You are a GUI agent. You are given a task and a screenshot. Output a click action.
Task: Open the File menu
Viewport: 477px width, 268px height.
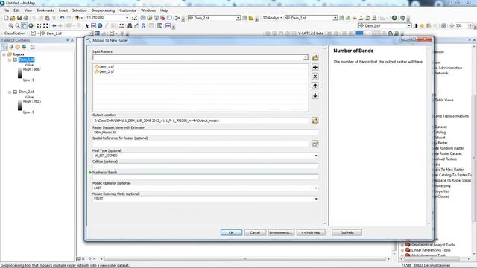tap(6, 10)
